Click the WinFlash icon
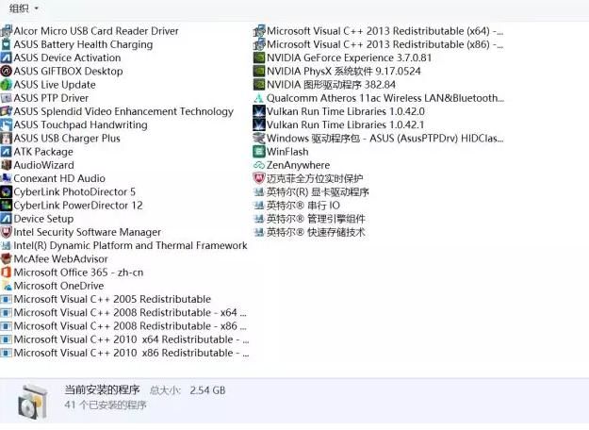Viewport: 589px width, 430px height. click(x=259, y=152)
